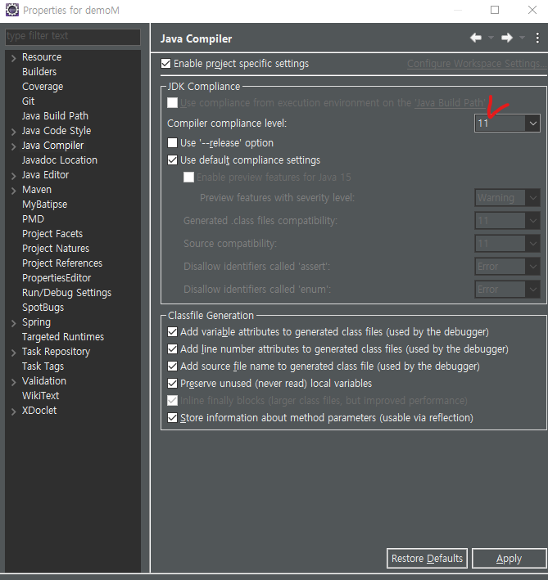Toggle Store information about method parameters

pos(172,417)
